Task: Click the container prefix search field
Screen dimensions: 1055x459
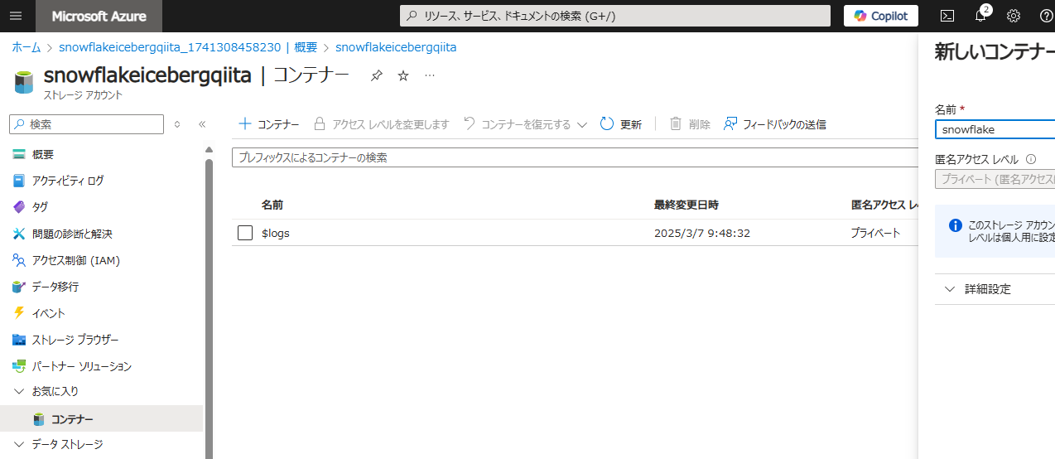Action: tap(575, 157)
